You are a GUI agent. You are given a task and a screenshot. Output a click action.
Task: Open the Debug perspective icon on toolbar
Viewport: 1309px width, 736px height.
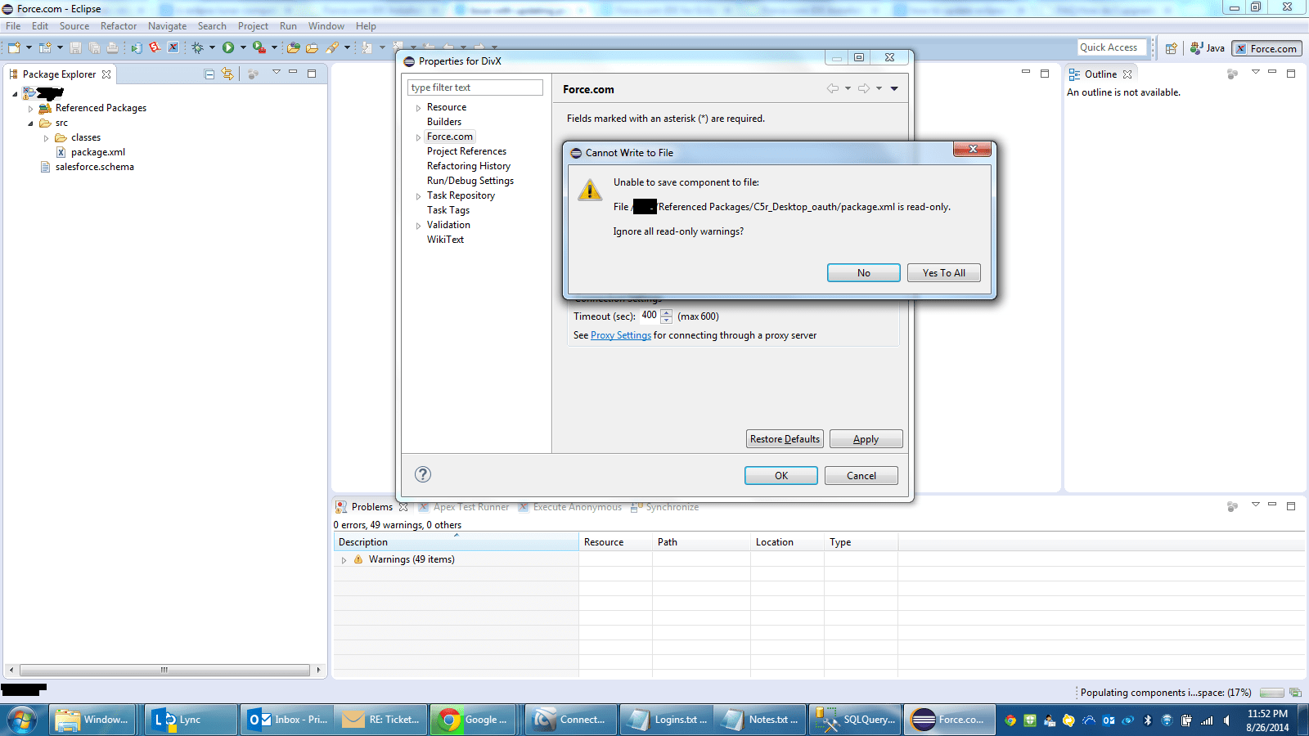[x=198, y=47]
